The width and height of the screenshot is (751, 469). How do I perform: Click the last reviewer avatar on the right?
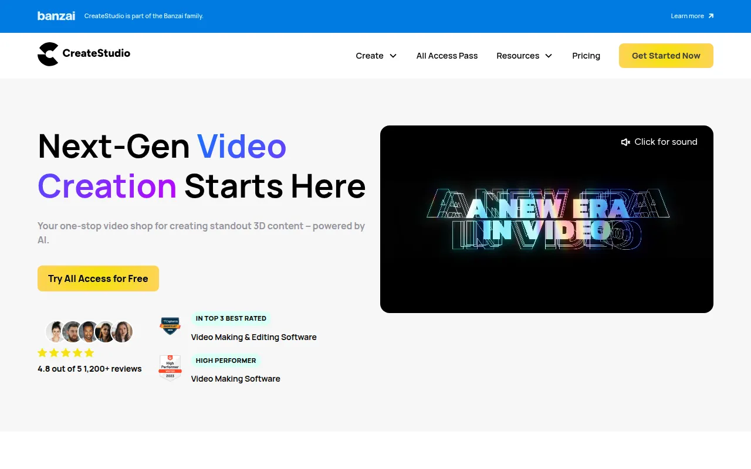click(x=122, y=332)
